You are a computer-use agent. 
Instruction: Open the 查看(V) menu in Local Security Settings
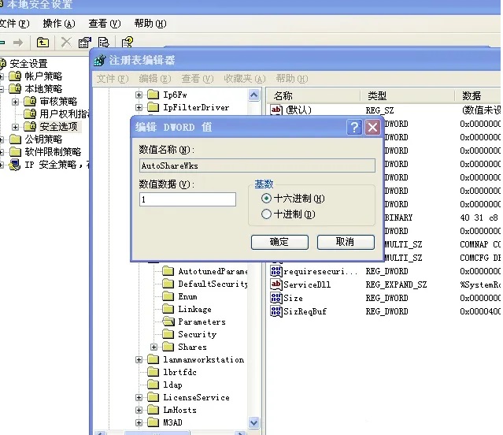click(x=105, y=24)
